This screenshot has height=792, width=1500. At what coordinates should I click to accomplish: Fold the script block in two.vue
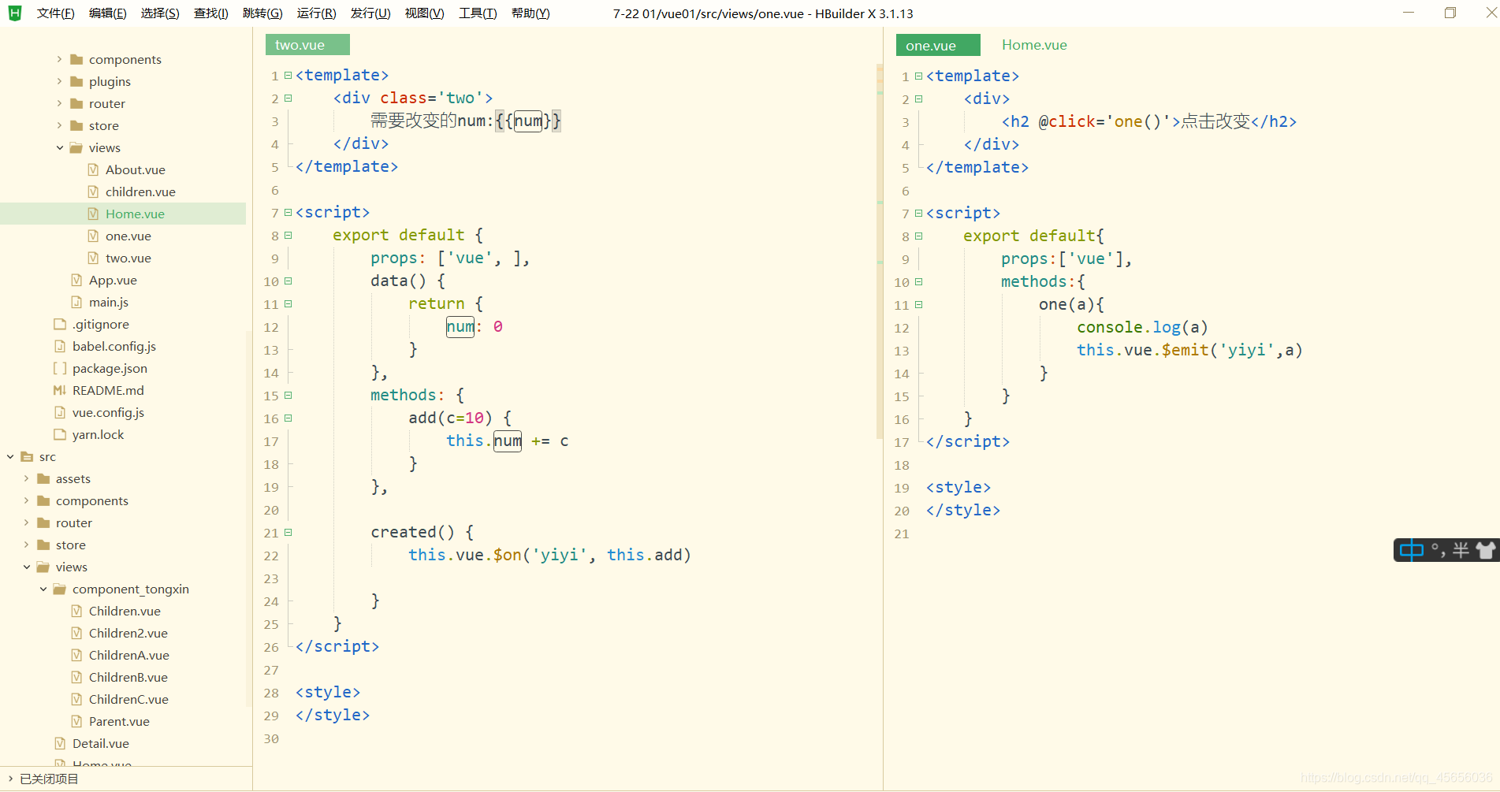click(x=288, y=213)
